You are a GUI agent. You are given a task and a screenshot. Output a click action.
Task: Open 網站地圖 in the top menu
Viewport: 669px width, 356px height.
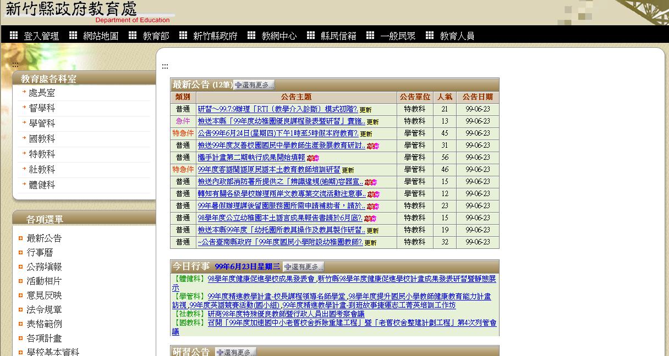(101, 36)
